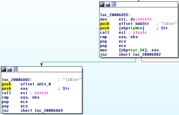The width and height of the screenshot is (179, 115).
Task: Click the pencil edit icon in lower block
Action: point(10,69)
